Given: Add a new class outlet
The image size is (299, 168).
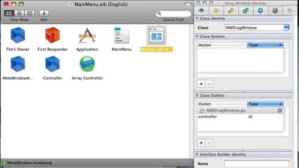Looking at the screenshot, I should (x=201, y=143).
